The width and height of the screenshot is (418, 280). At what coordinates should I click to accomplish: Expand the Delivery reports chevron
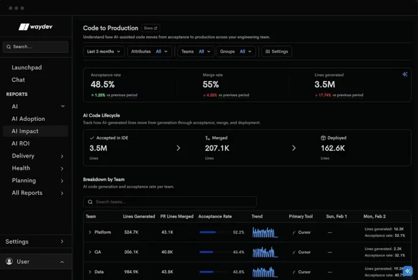[62, 156]
